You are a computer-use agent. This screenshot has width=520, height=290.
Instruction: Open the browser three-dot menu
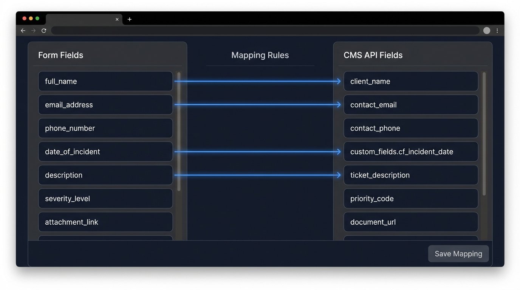(497, 31)
